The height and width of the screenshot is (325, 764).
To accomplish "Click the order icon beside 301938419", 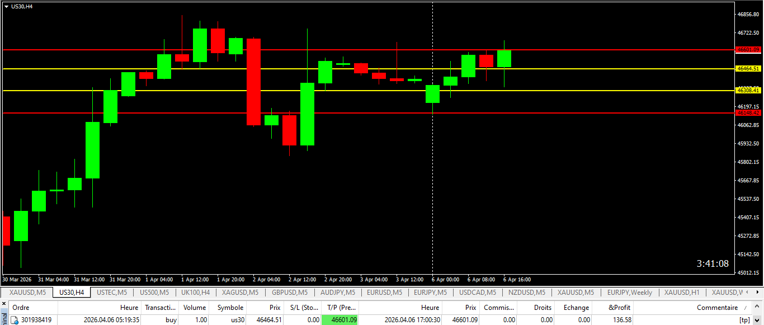I will pos(16,320).
